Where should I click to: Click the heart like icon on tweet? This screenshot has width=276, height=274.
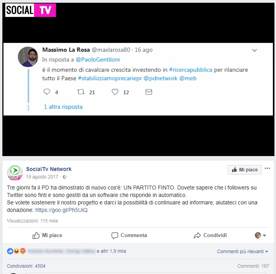click(x=115, y=92)
